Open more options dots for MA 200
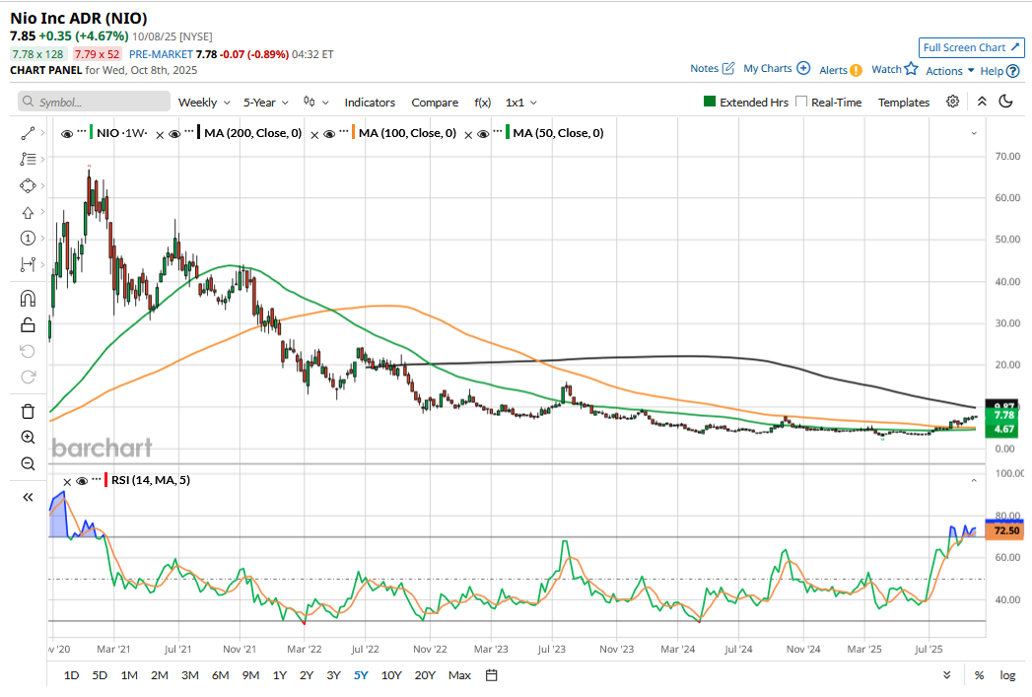 tap(189, 132)
